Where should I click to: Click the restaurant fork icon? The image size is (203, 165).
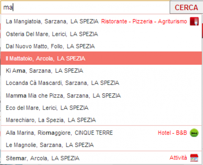pyautogui.click(x=194, y=21)
